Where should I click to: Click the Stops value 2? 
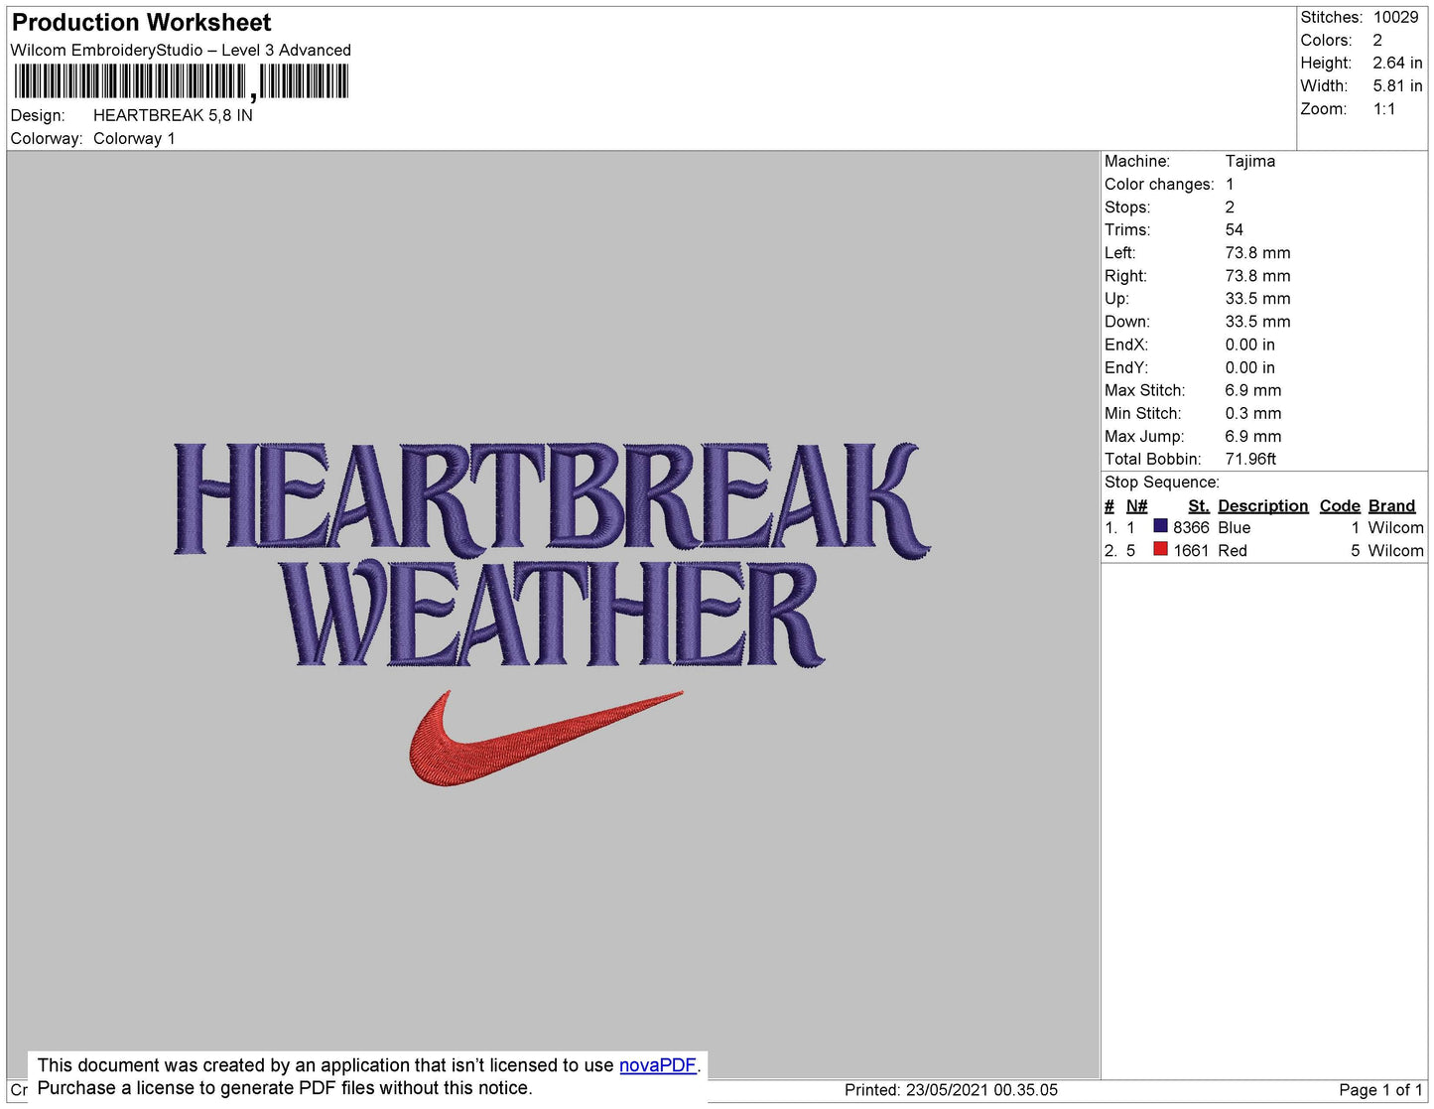(1230, 207)
